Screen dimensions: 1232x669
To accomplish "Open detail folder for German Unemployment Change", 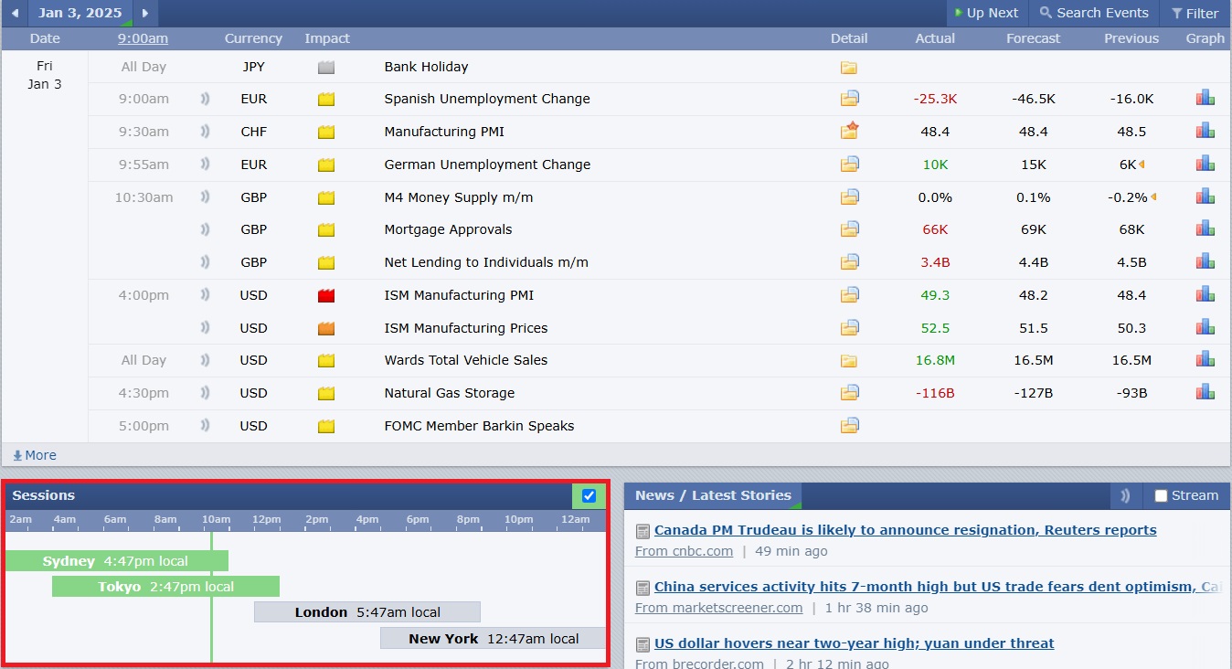I will click(850, 165).
